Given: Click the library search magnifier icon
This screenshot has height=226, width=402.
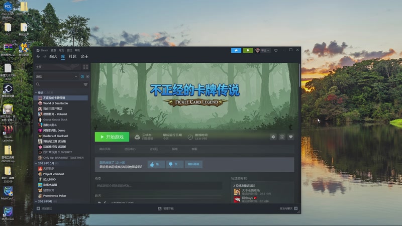Looking at the screenshot, I should point(38,84).
